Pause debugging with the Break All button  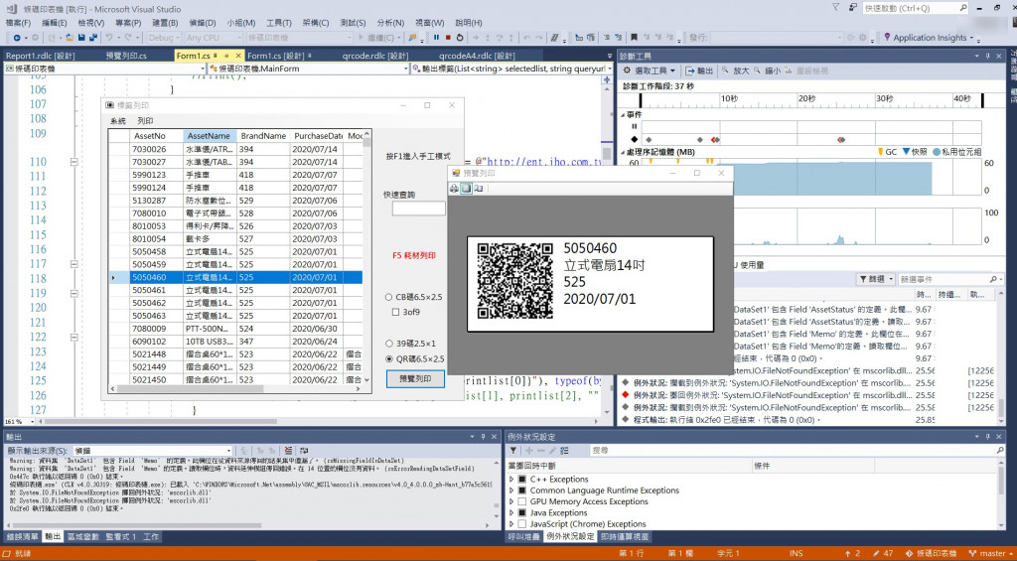(x=436, y=38)
